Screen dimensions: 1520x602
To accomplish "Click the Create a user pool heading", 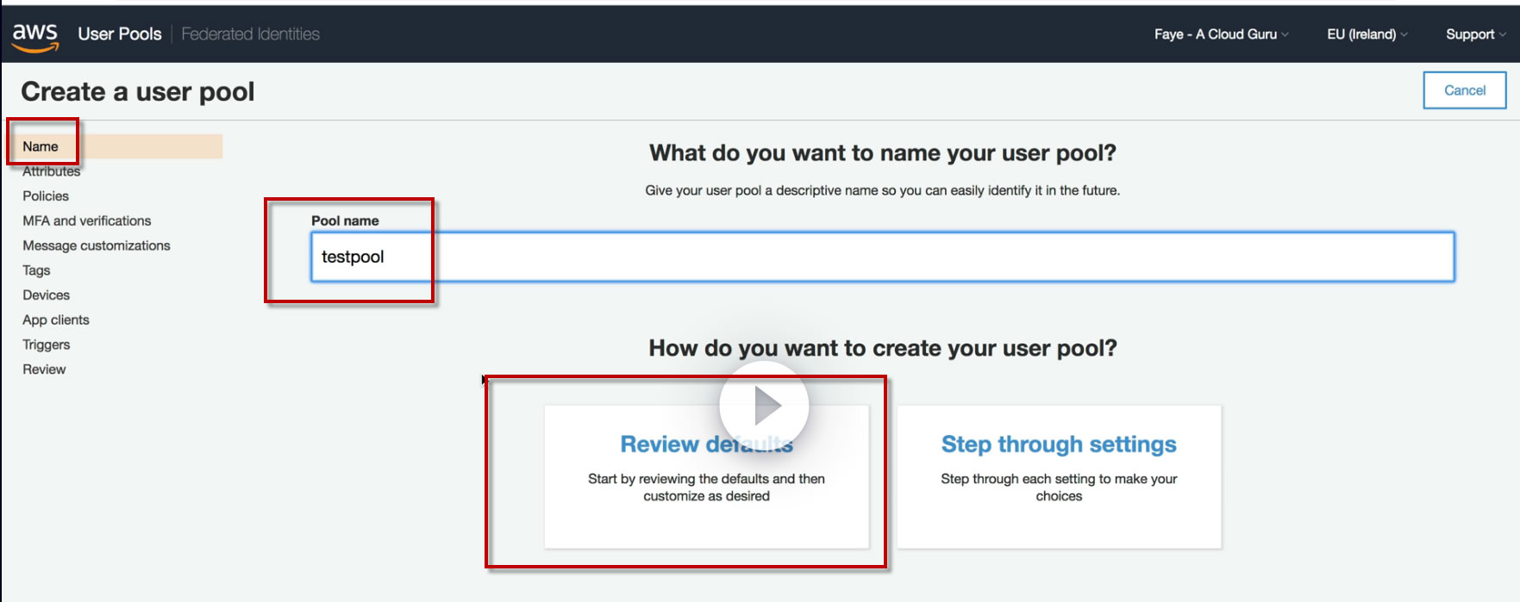I will click(138, 91).
